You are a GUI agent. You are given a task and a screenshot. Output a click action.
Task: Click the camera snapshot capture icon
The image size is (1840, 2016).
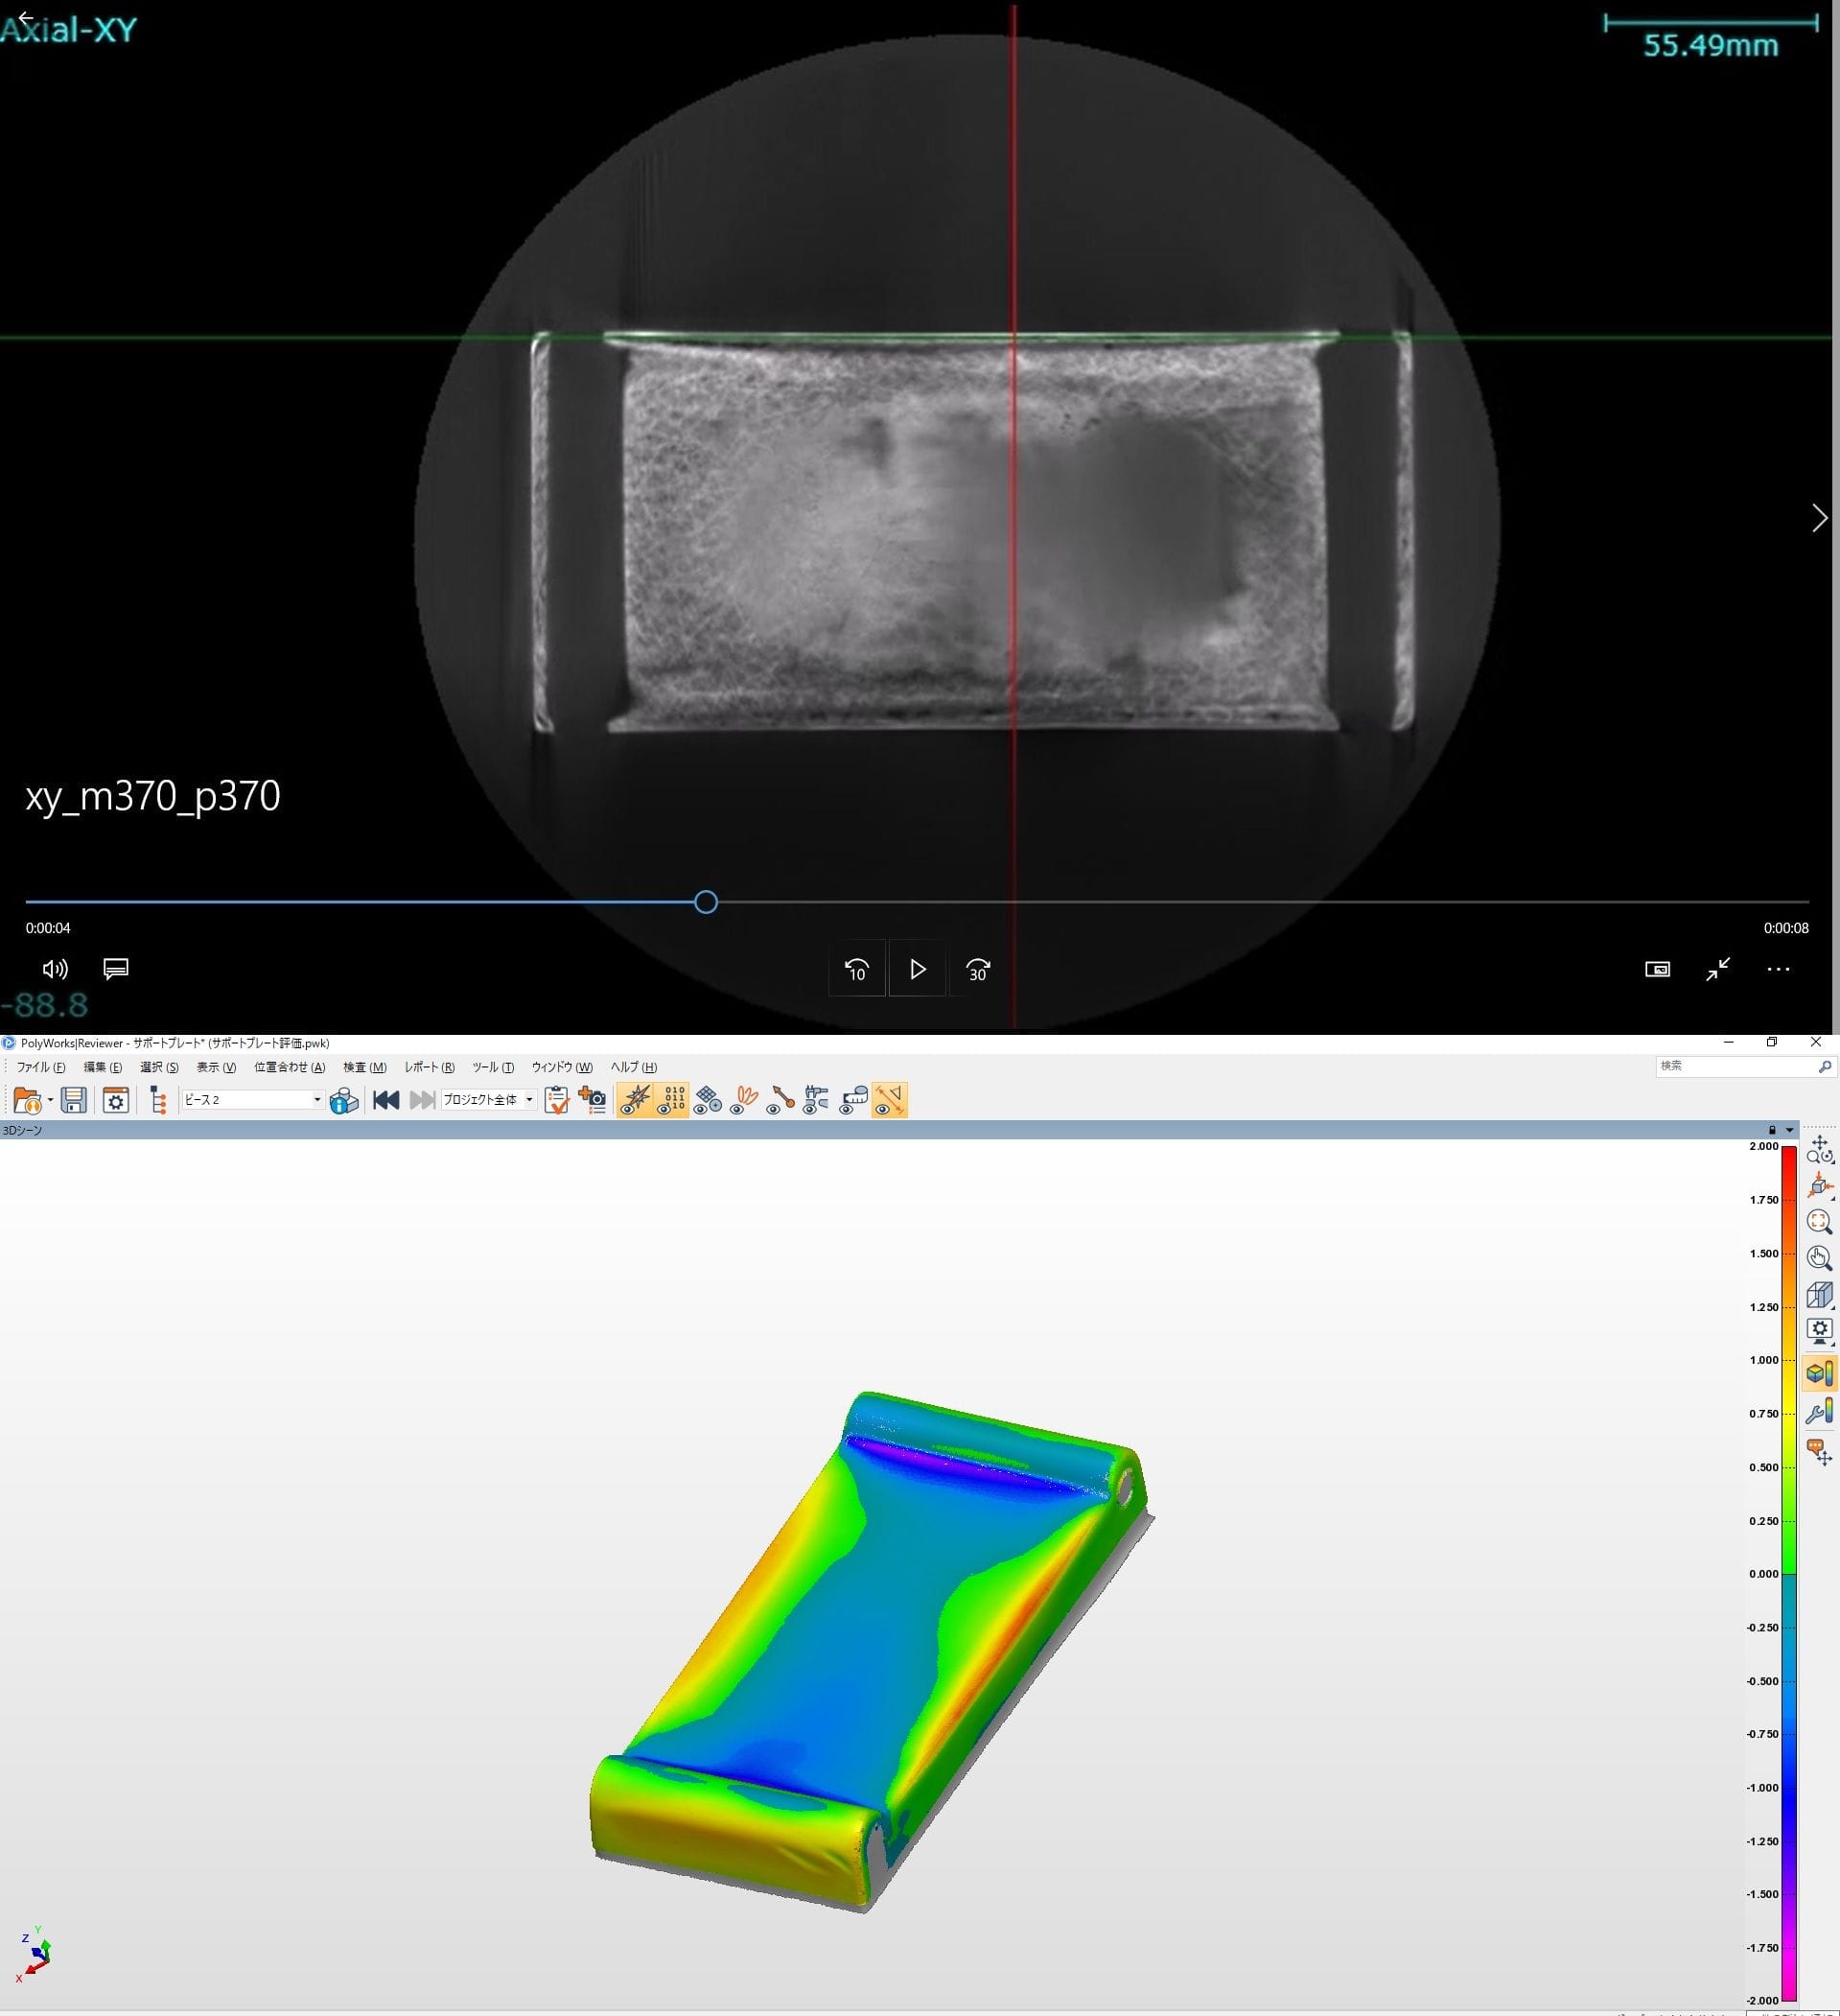[594, 1101]
